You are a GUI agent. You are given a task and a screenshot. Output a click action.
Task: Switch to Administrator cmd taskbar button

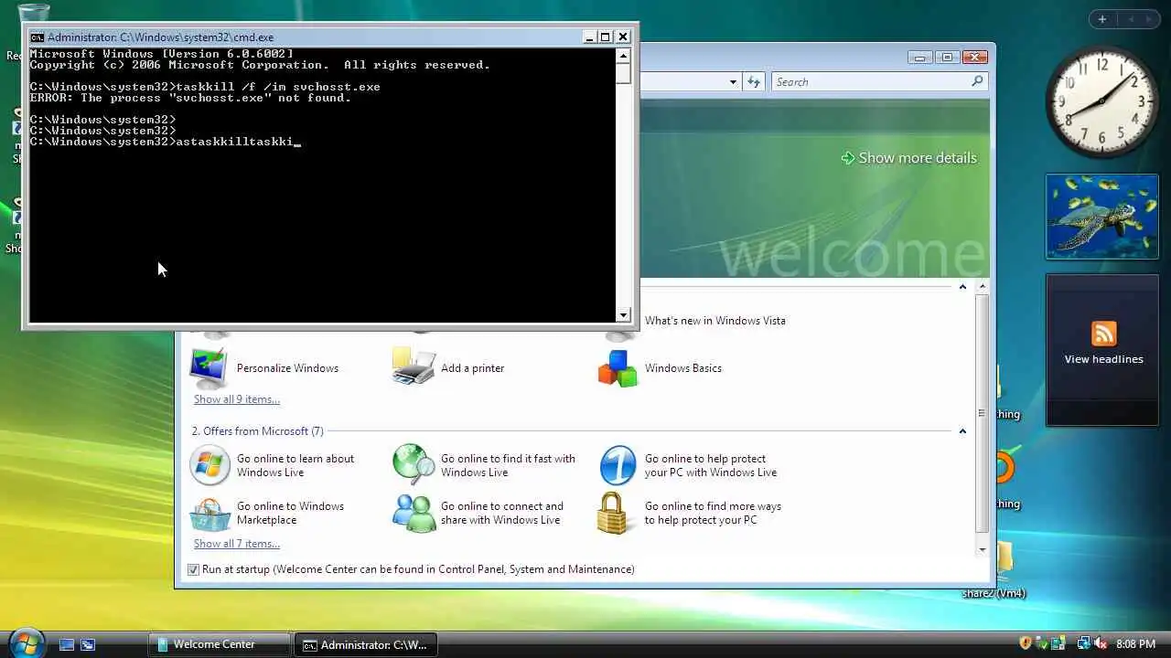point(366,644)
